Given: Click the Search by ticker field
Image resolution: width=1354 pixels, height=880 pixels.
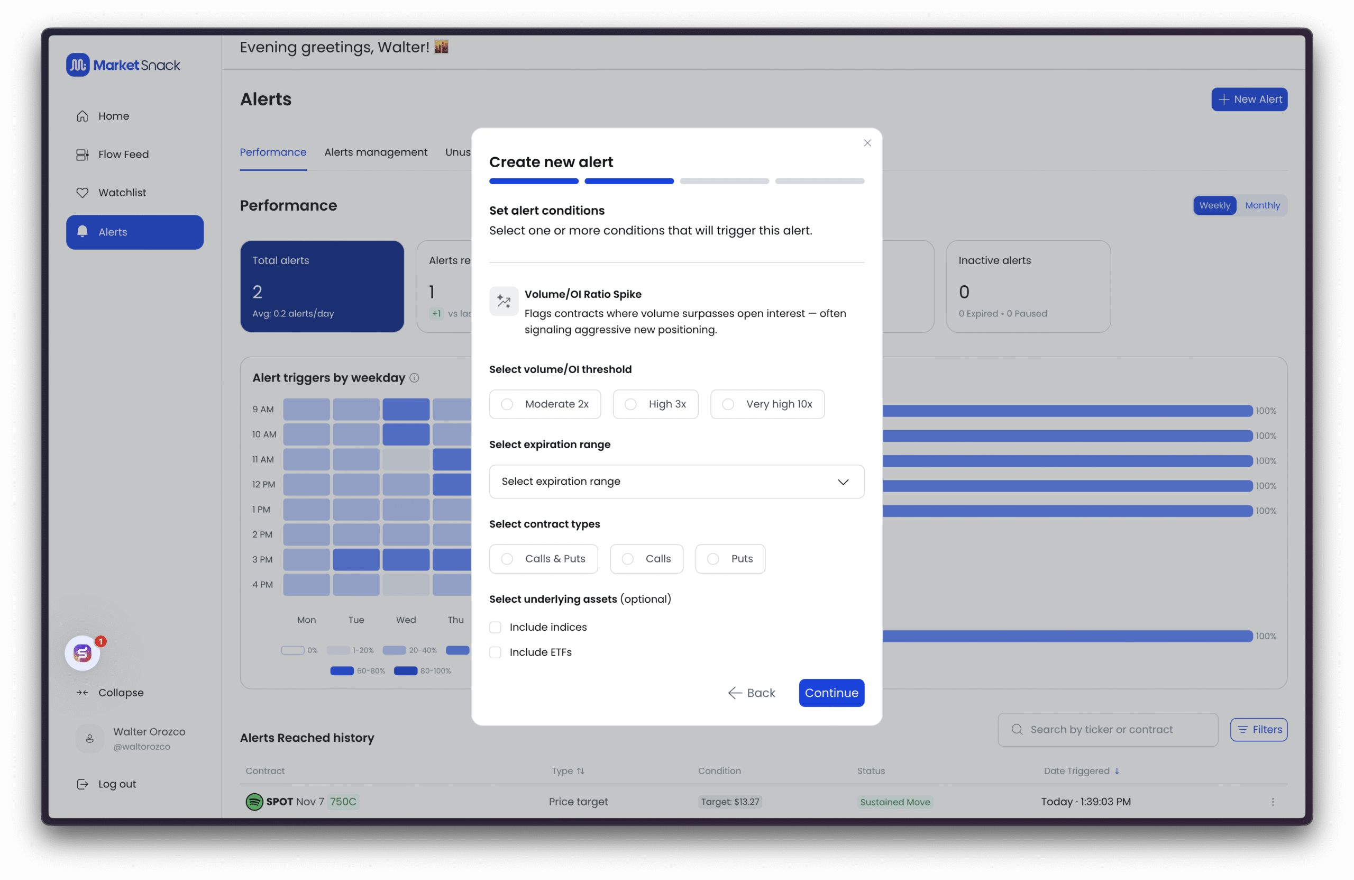Looking at the screenshot, I should click(x=1109, y=730).
